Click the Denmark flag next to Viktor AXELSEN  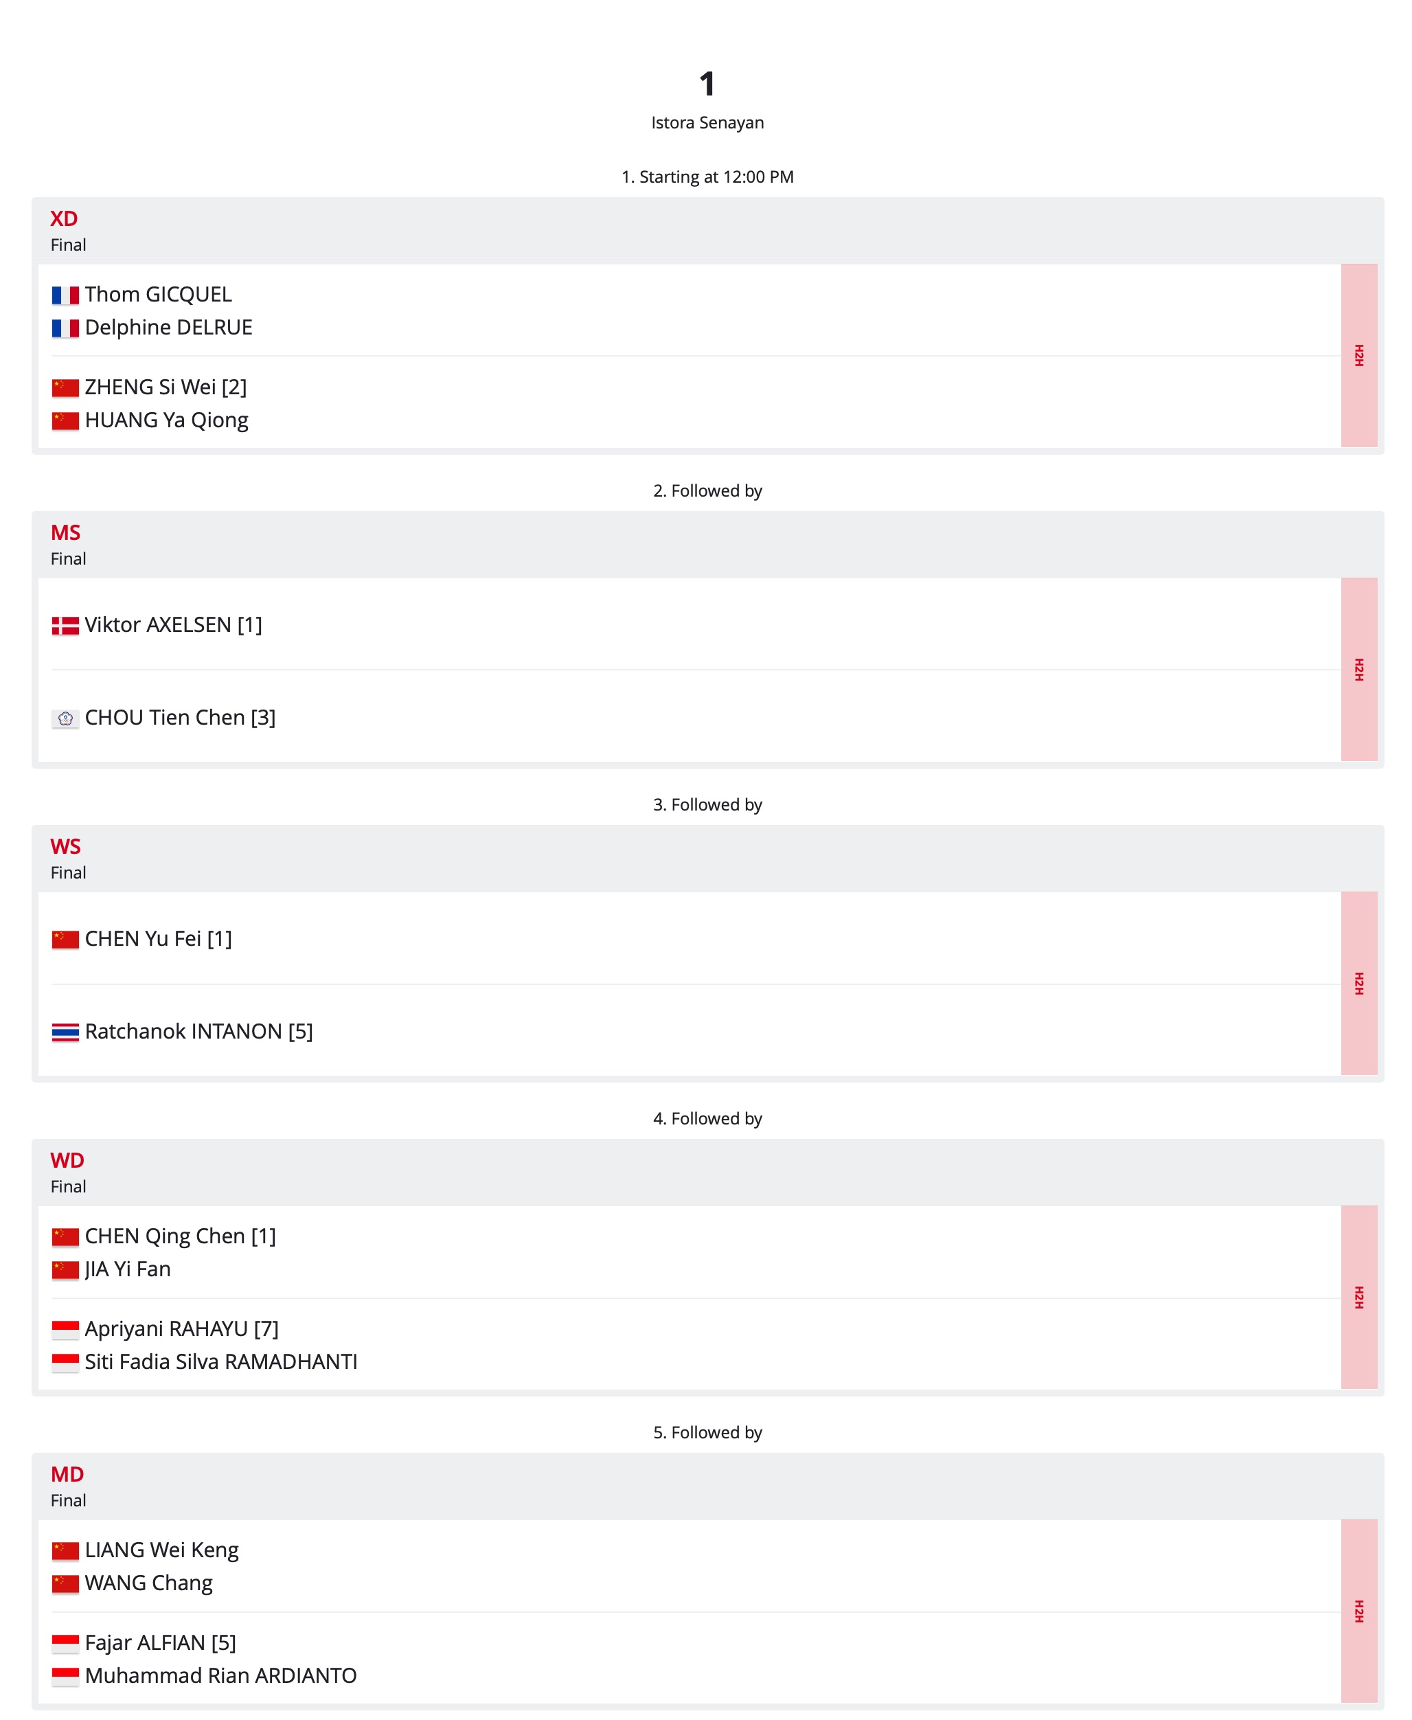[x=65, y=625]
